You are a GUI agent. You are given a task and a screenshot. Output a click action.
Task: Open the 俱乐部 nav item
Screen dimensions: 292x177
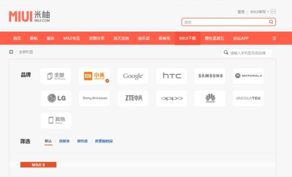pos(144,38)
